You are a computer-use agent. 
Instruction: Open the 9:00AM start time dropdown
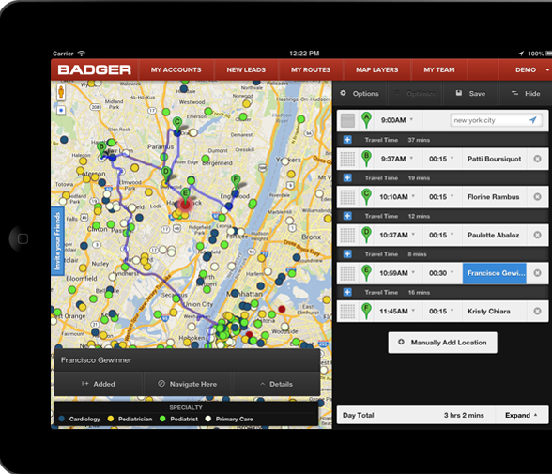(397, 120)
